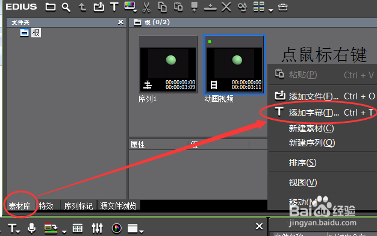The height and width of the screenshot is (236, 377).
Task: Click the panel layout icon in bottom toolbar
Action: [132, 228]
